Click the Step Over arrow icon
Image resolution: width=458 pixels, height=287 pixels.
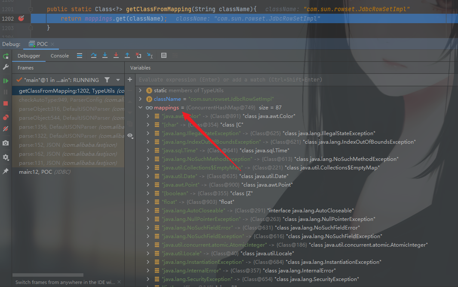click(93, 55)
